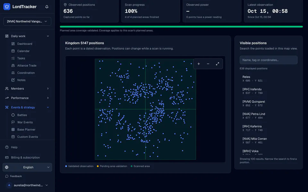Image resolution: width=308 pixels, height=192 pixels.
Task: Click the Battles icon
Action: (x=13, y=115)
